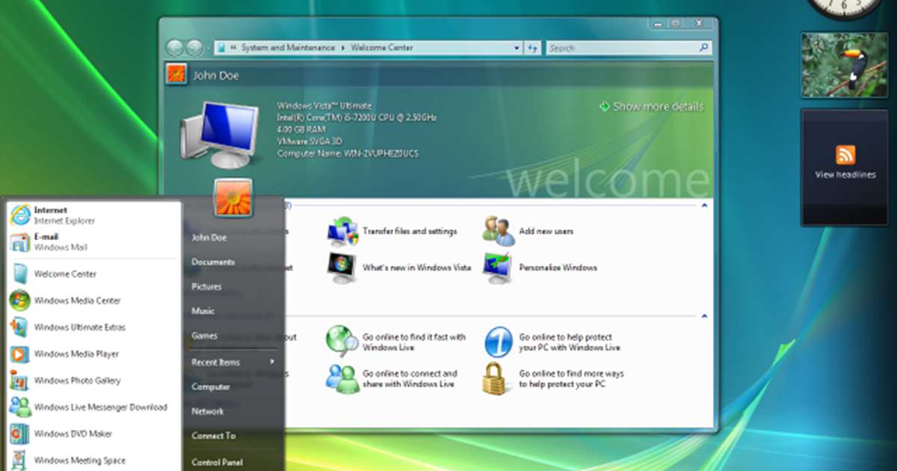Click Welcome Center in address breadcrumb

pos(381,48)
